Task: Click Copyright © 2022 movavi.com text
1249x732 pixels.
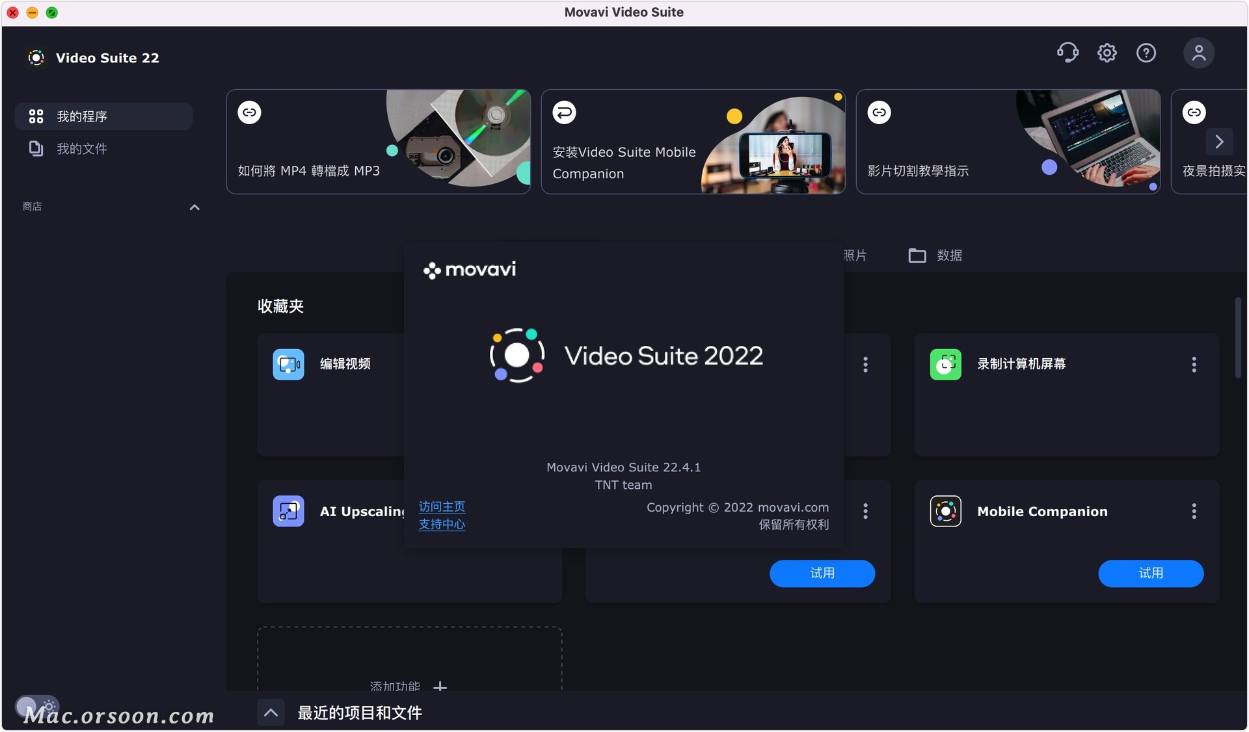Action: tap(738, 508)
